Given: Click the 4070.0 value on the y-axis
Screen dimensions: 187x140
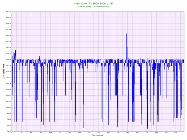Looking at the screenshot, I should tap(8, 12).
